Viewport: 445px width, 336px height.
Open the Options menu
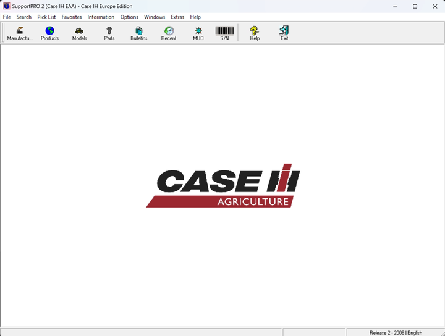click(129, 17)
